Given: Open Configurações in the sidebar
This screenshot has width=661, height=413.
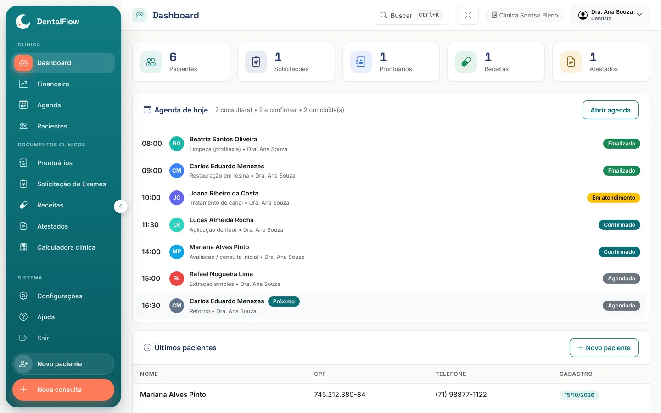Looking at the screenshot, I should (x=63, y=296).
